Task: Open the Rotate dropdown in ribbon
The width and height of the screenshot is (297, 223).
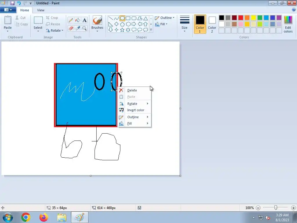Action: tap(55, 30)
